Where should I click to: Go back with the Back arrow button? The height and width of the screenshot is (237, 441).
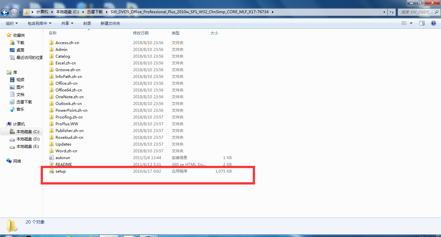5,12
